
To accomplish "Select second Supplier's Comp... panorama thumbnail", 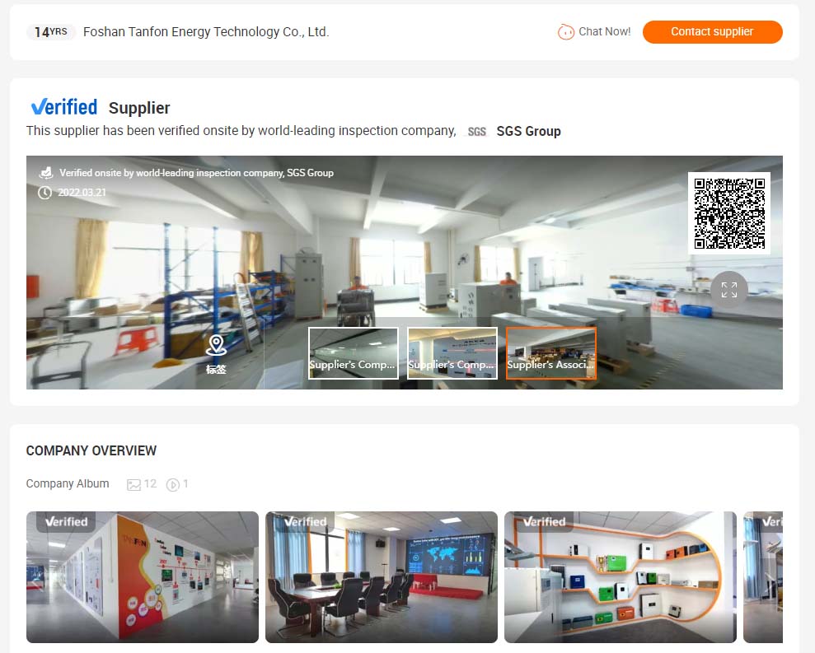I will (452, 353).
